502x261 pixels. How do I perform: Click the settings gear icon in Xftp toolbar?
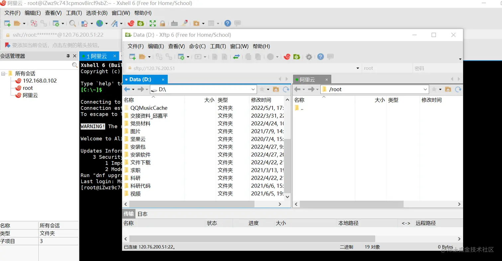point(309,56)
